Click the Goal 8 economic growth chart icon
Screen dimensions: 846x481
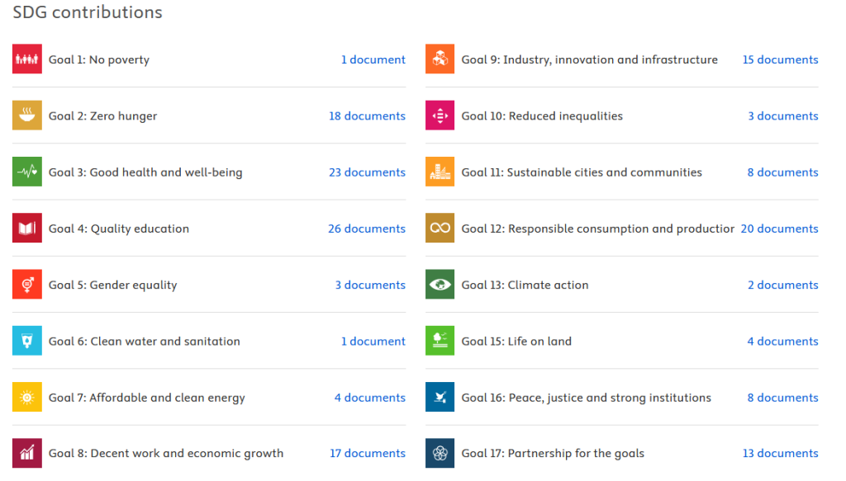tap(27, 453)
